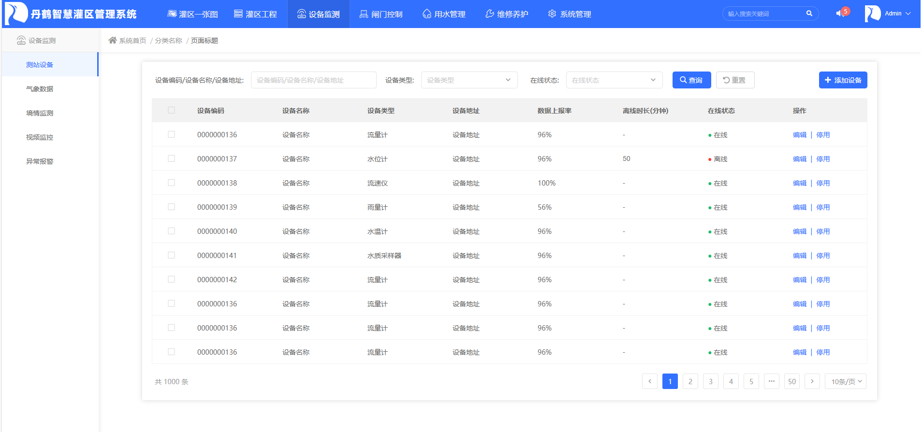This screenshot has height=432, width=923.
Task: Click 停用 for device 0000000138
Action: click(823, 183)
